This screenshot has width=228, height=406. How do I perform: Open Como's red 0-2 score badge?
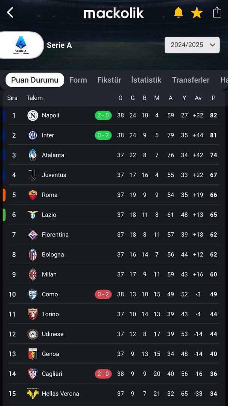pyautogui.click(x=103, y=294)
